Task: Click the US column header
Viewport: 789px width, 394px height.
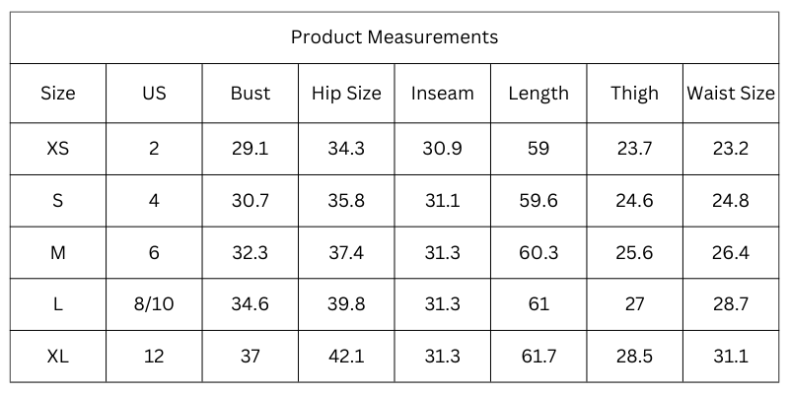Action: 154,94
